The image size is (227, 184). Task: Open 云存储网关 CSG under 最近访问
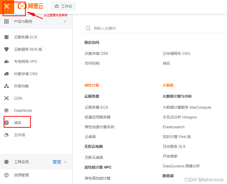click(x=176, y=54)
